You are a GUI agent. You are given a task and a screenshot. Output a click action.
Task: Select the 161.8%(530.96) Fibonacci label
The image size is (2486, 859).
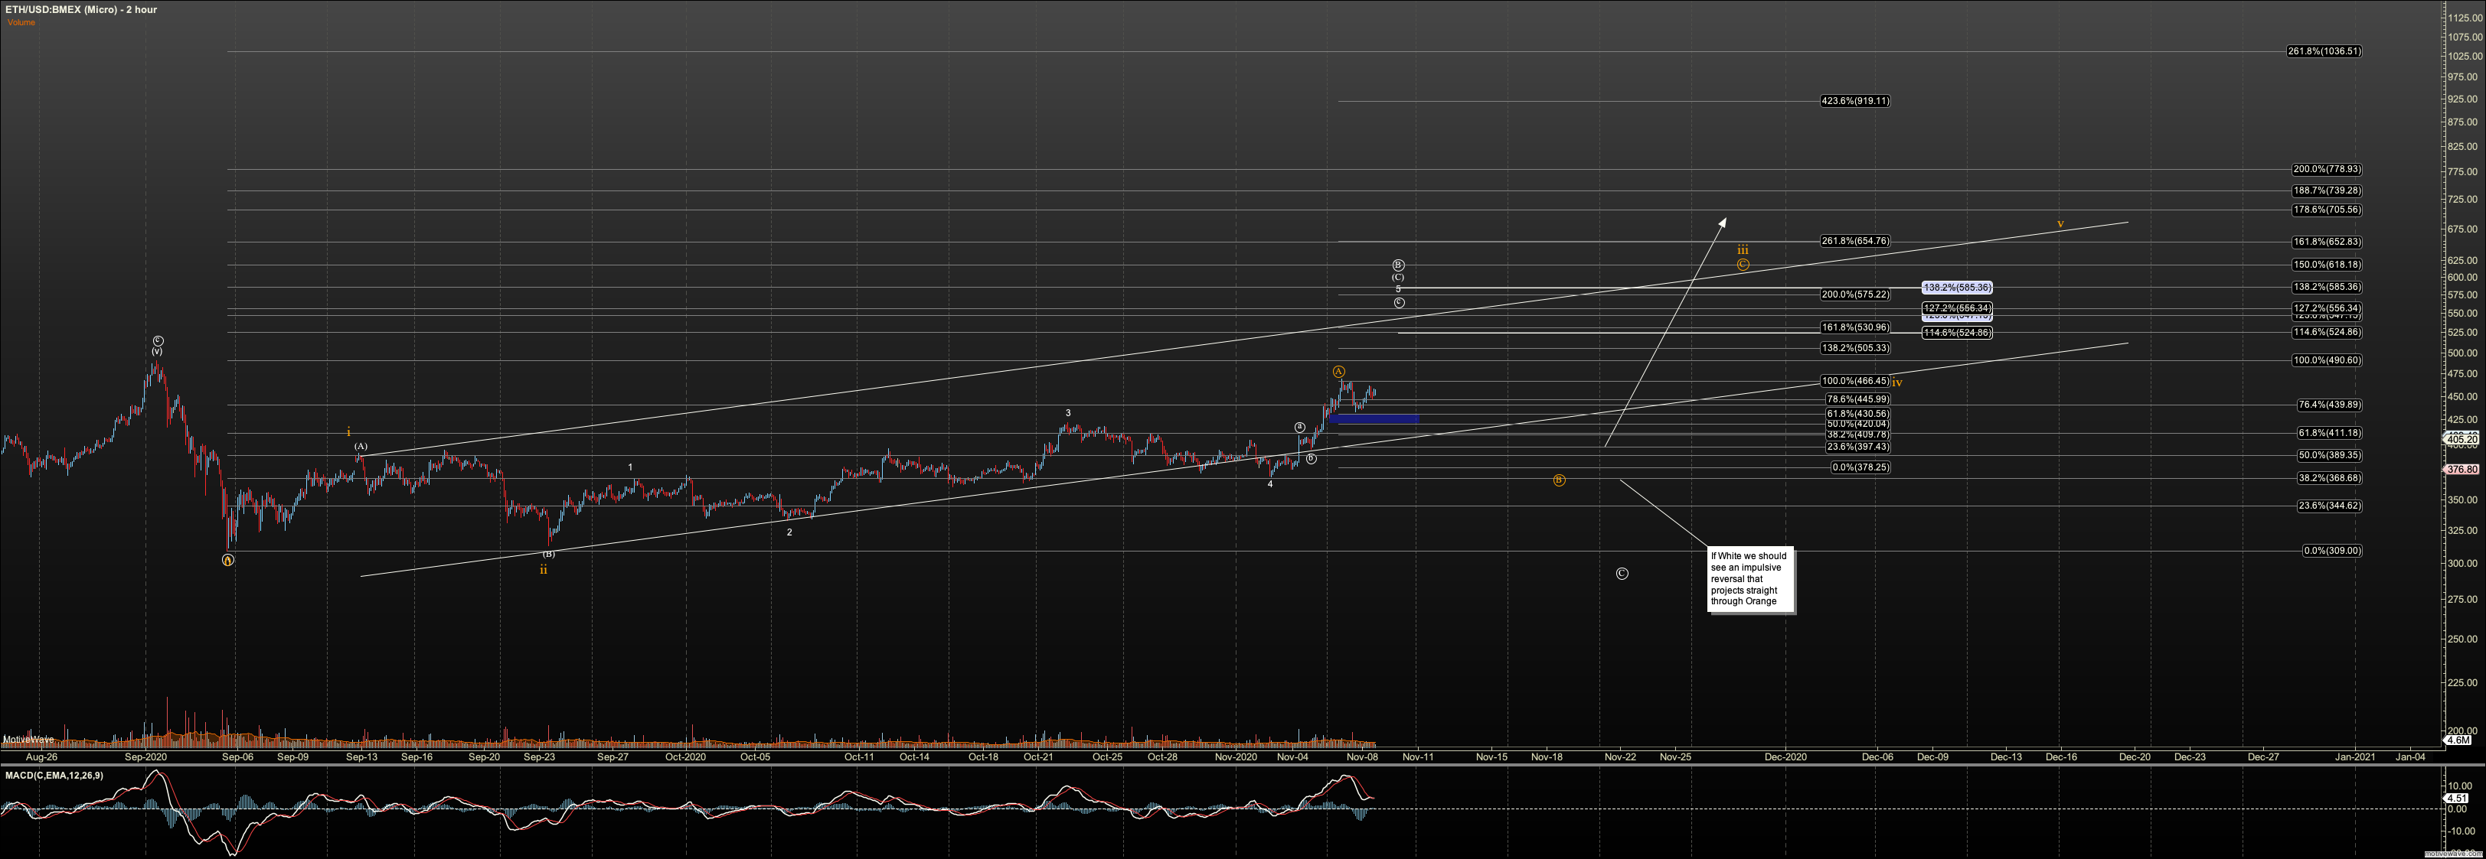pos(1855,328)
